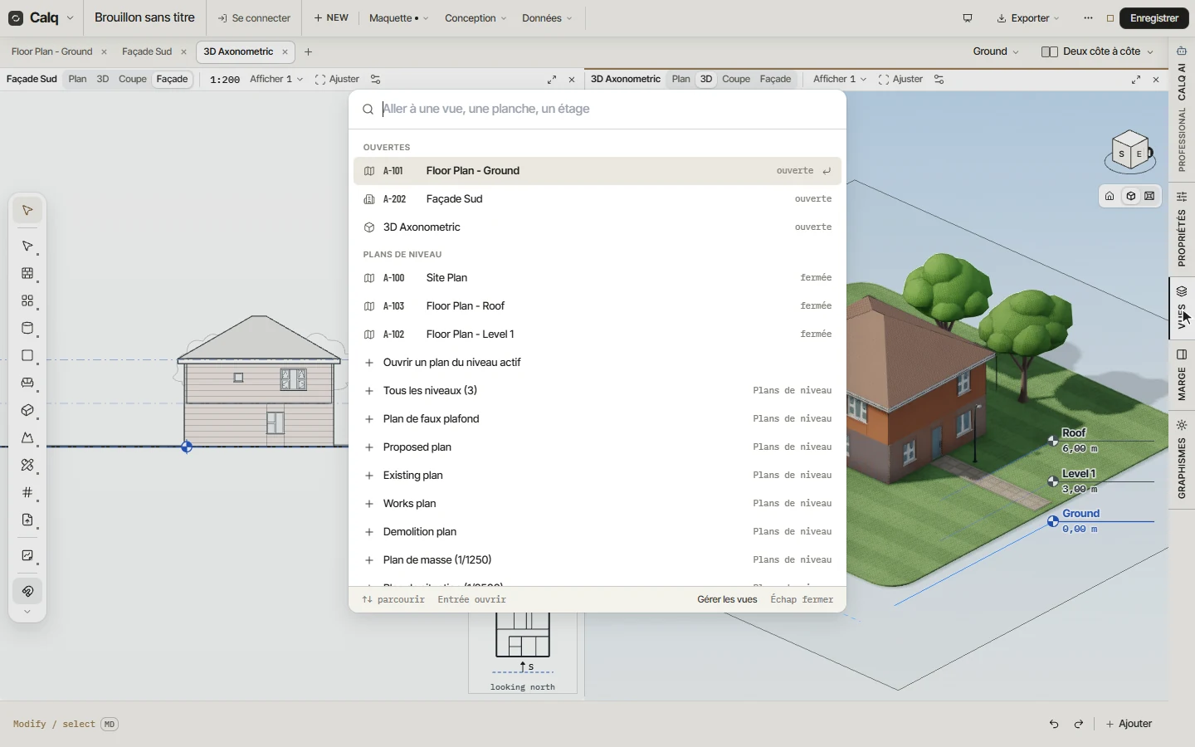This screenshot has height=747, width=1195.
Task: Pick the cylinder column tool
Action: coord(27,328)
